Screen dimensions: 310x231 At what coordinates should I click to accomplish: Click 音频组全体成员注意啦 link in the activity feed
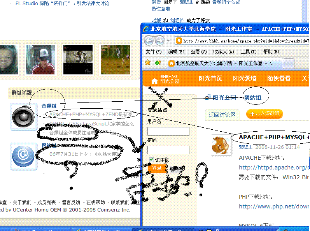point(196,5)
